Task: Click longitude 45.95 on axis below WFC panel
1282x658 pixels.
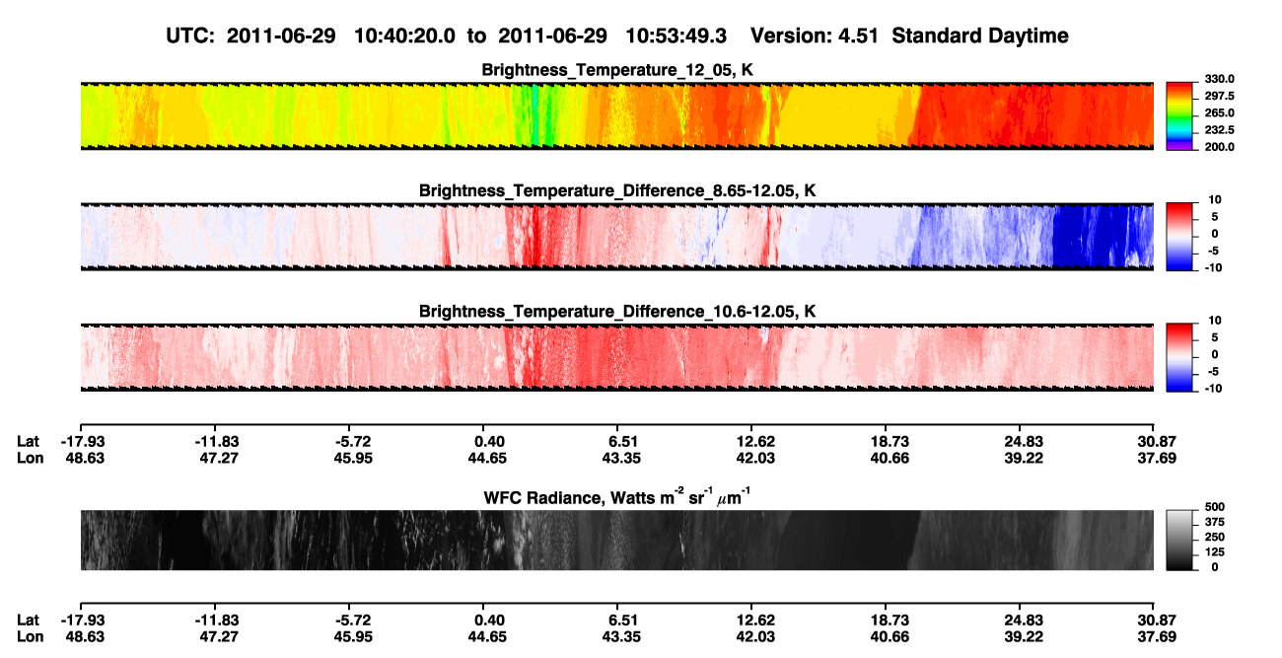Action: (354, 635)
